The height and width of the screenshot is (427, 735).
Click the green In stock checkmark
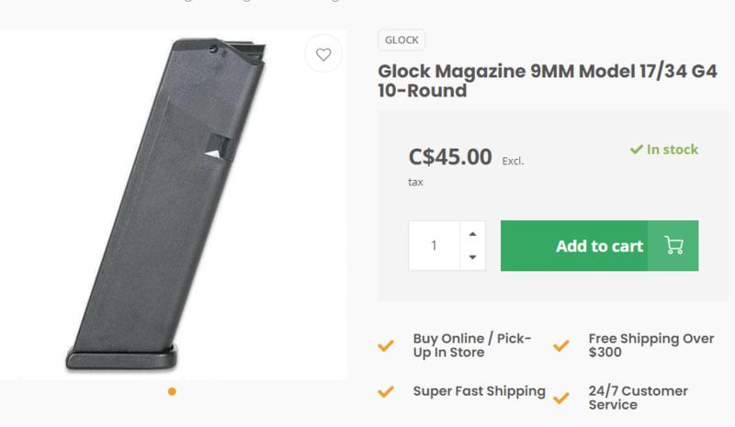pyautogui.click(x=636, y=150)
